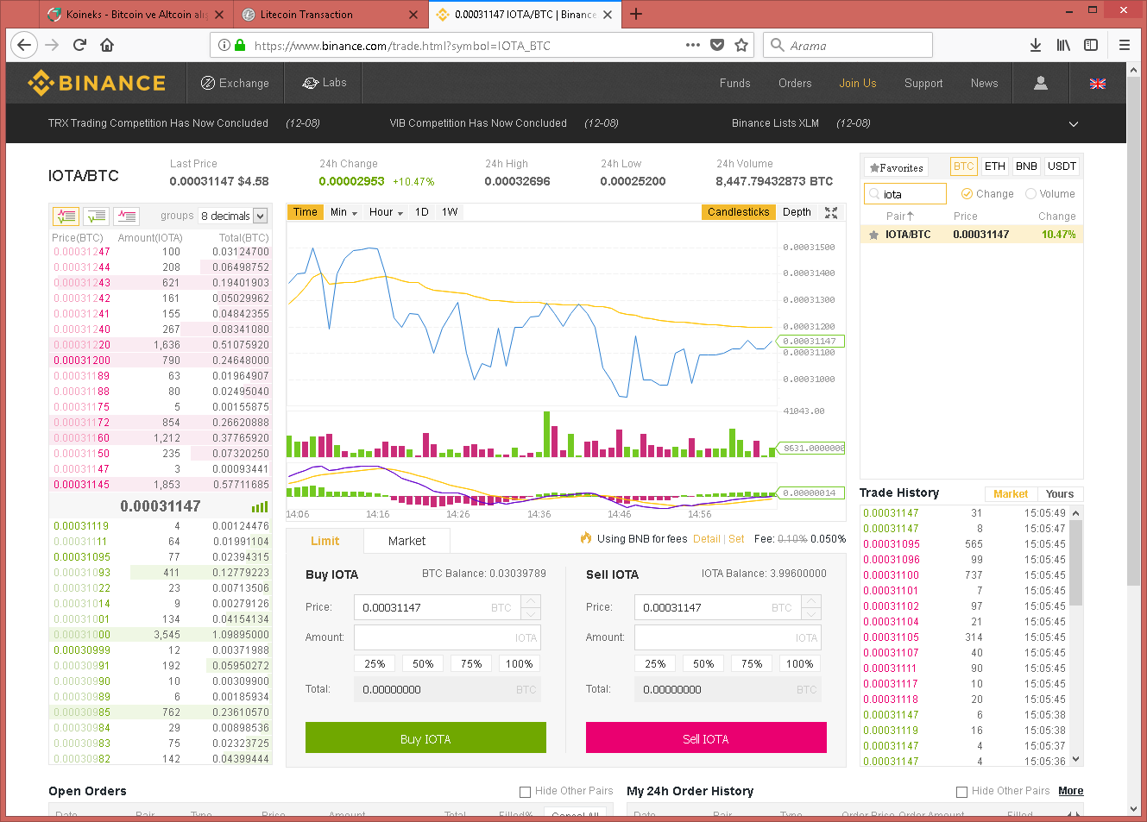Viewport: 1147px width, 822px height.
Task: Show both buy and sell order book view
Action: (66, 216)
